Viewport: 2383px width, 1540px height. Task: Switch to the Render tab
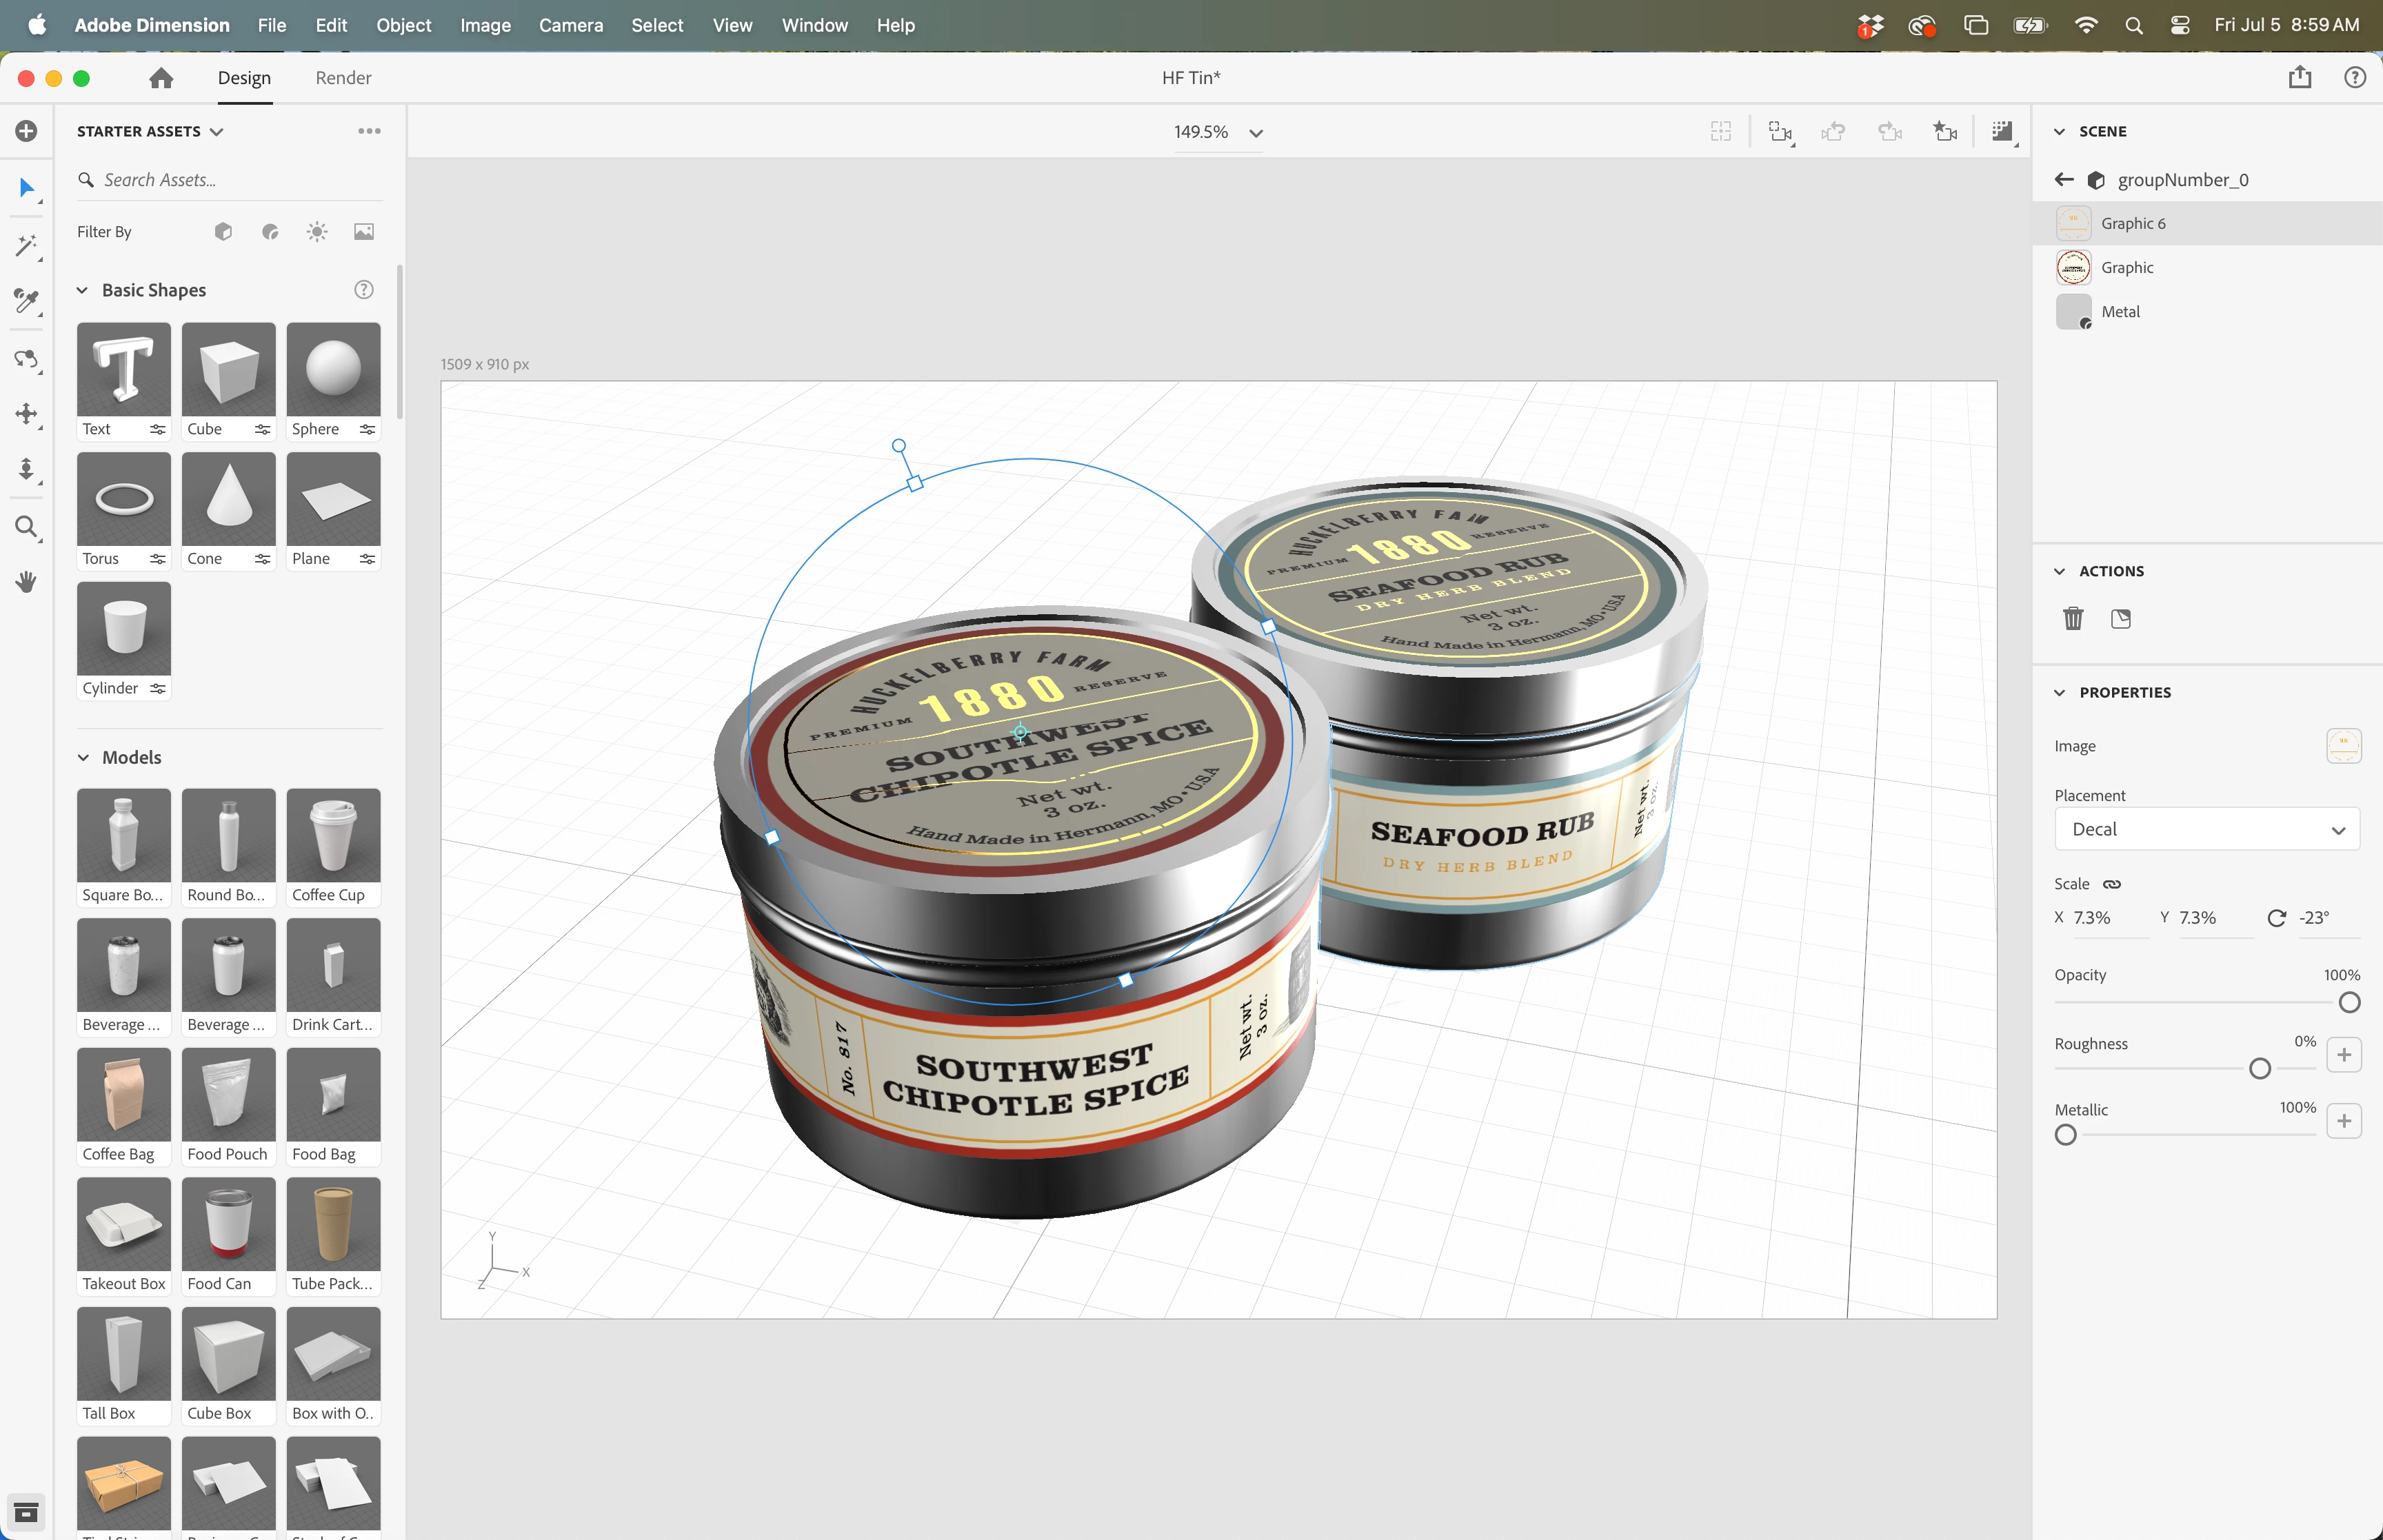343,78
